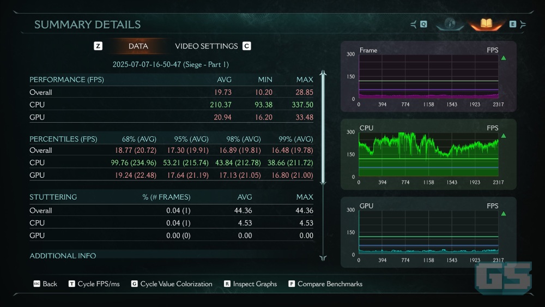Click the % (# FRAMES) column header
The width and height of the screenshot is (545, 307).
click(166, 197)
